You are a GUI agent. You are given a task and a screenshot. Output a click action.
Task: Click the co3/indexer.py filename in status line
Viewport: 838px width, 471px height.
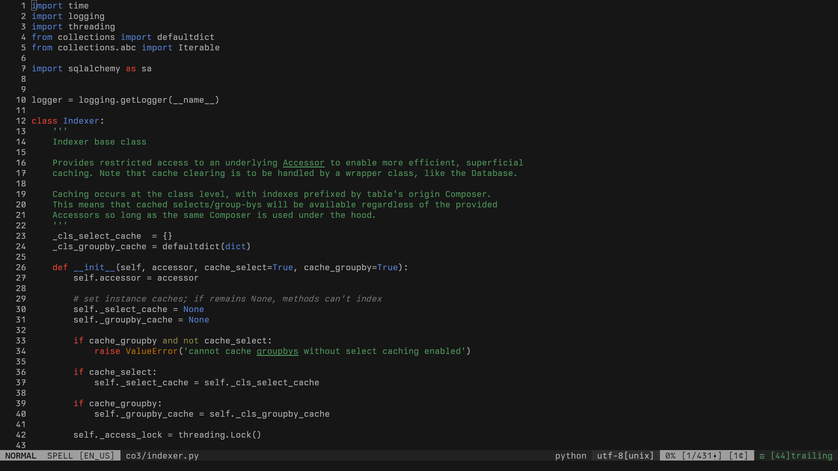[x=162, y=456]
